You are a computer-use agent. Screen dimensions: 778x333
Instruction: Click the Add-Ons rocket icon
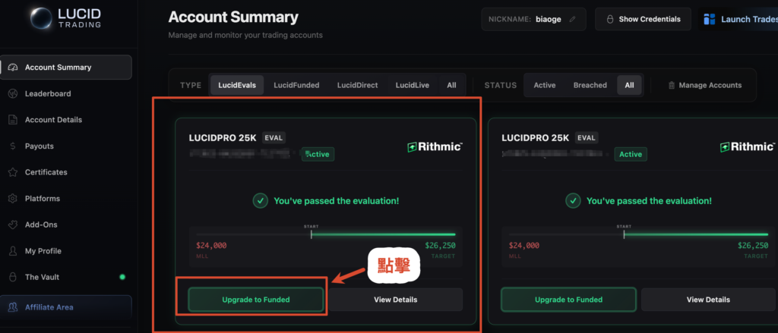[x=12, y=225]
